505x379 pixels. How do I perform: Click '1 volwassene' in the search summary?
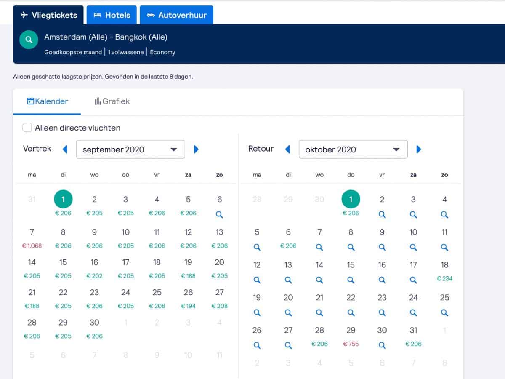click(126, 52)
